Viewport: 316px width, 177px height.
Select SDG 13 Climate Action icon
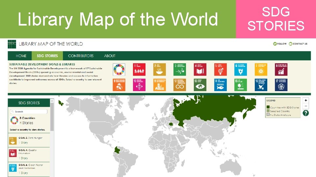coord(200,85)
